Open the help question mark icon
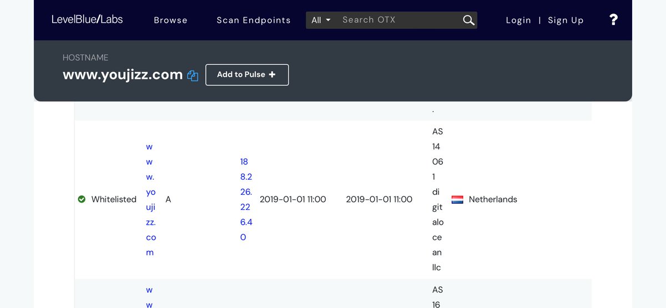 pos(613,20)
